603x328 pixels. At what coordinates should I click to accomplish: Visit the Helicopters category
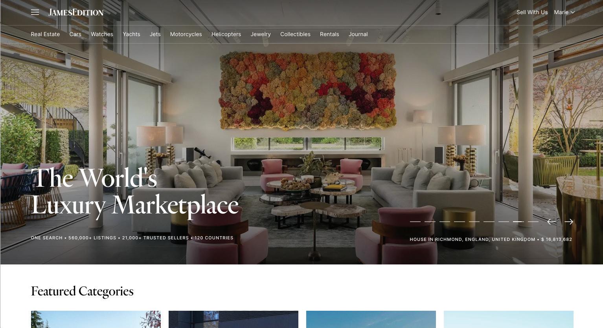pyautogui.click(x=226, y=34)
